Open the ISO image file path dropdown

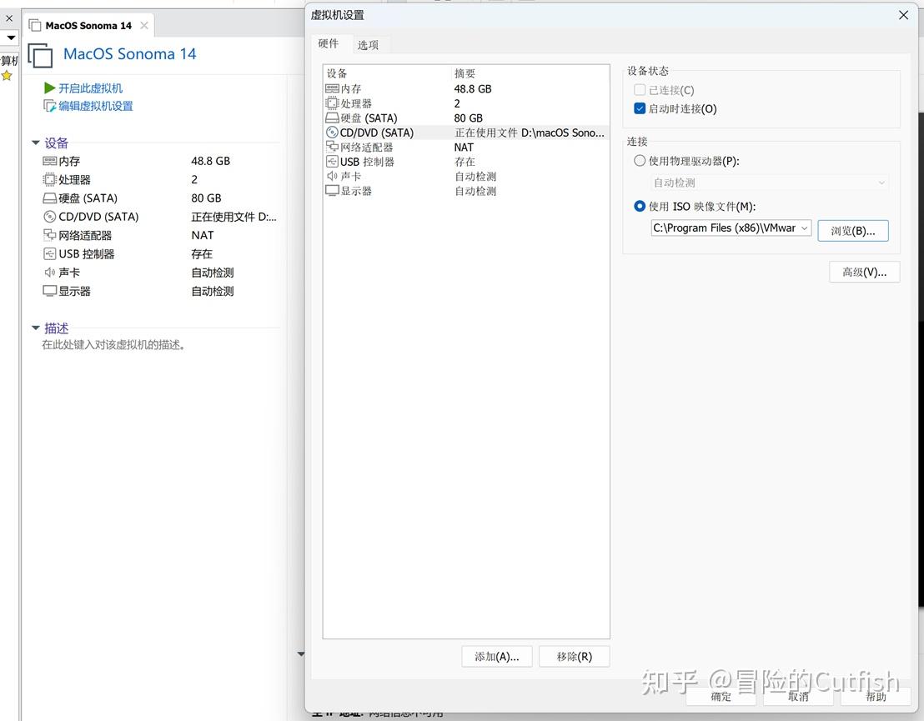click(805, 228)
